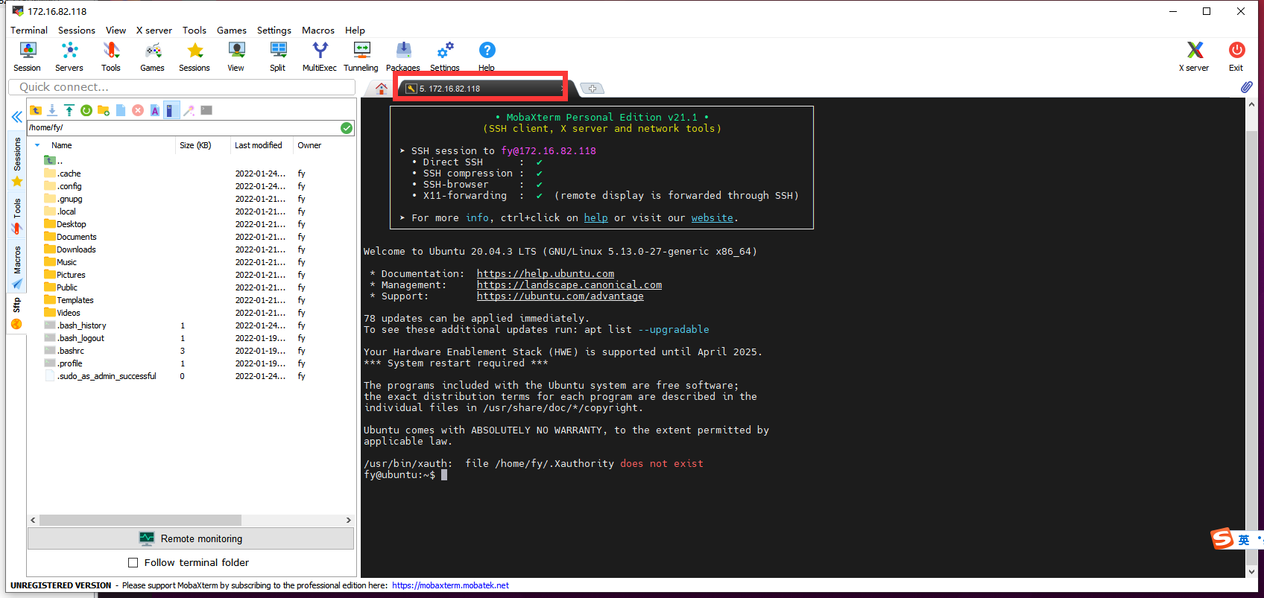This screenshot has width=1264, height=598.
Task: Open terminal here gray icon
Action: [x=206, y=110]
